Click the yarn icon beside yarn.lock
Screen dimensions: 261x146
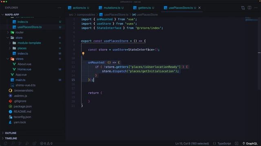[x=10, y=122]
